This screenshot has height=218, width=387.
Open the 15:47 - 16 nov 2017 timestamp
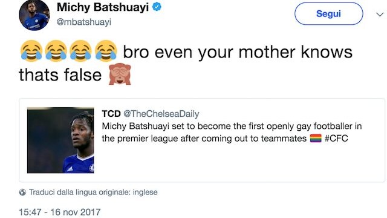(x=60, y=212)
